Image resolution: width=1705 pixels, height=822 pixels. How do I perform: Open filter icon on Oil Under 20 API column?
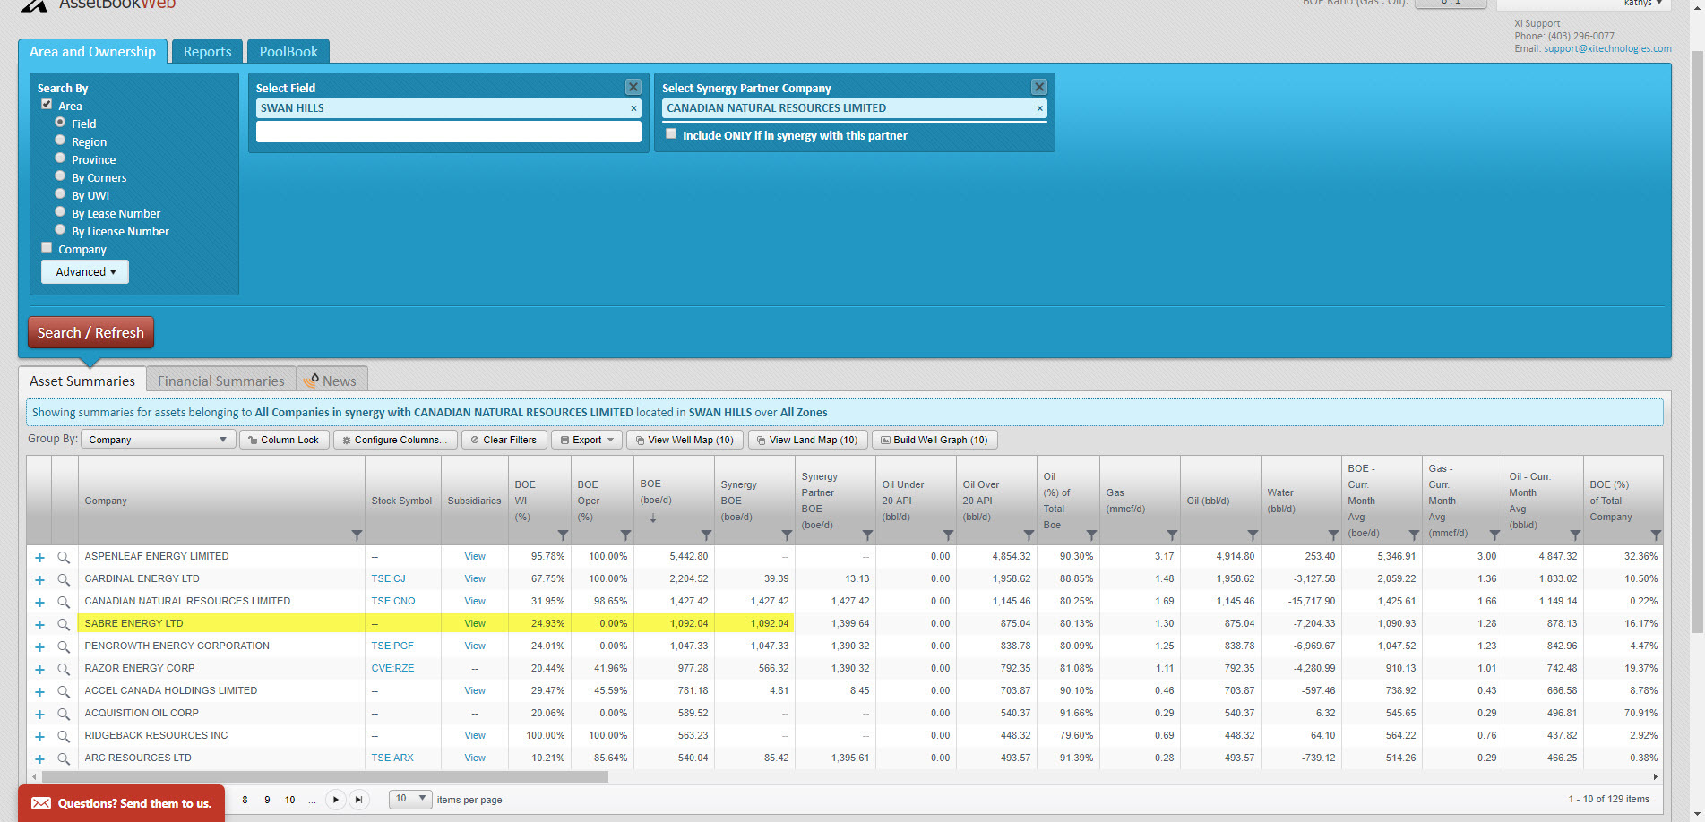(948, 535)
